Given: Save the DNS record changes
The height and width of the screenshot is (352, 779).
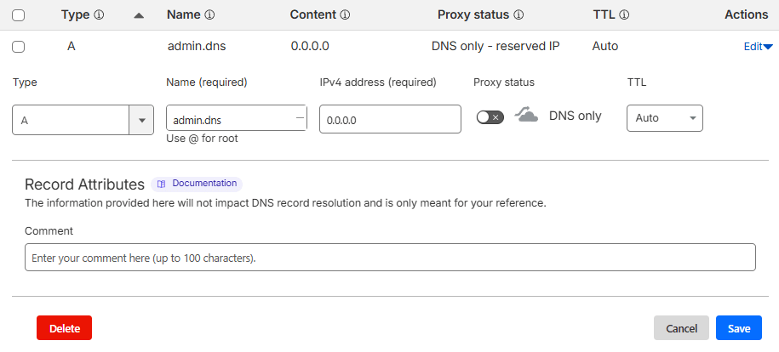Looking at the screenshot, I should click(738, 328).
